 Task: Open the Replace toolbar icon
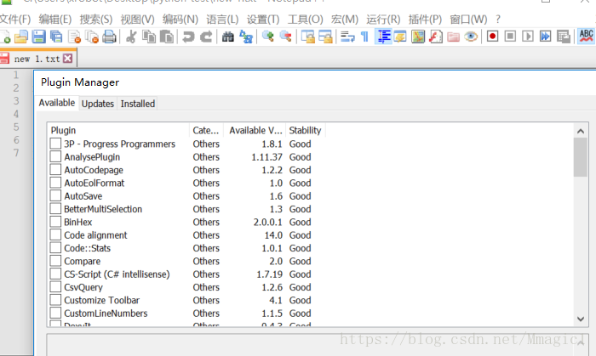[x=246, y=37]
